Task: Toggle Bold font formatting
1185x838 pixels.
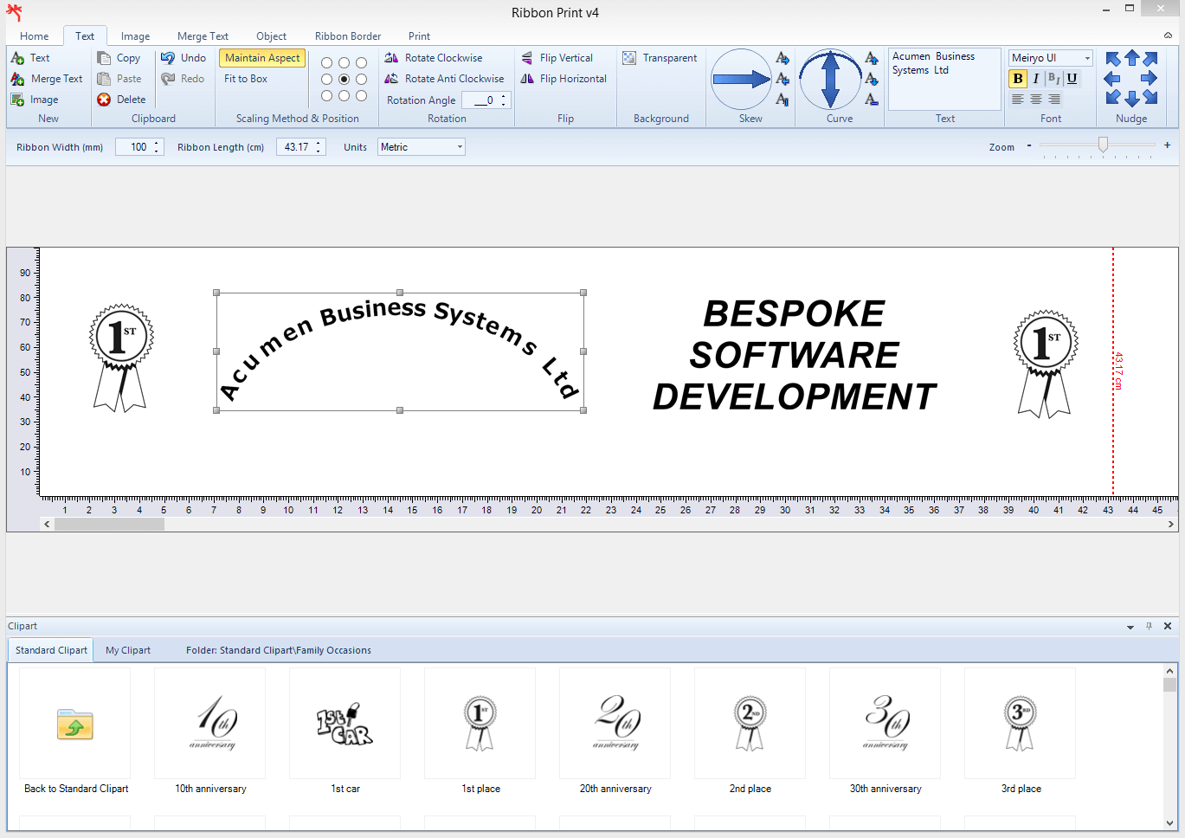Action: 1018,79
